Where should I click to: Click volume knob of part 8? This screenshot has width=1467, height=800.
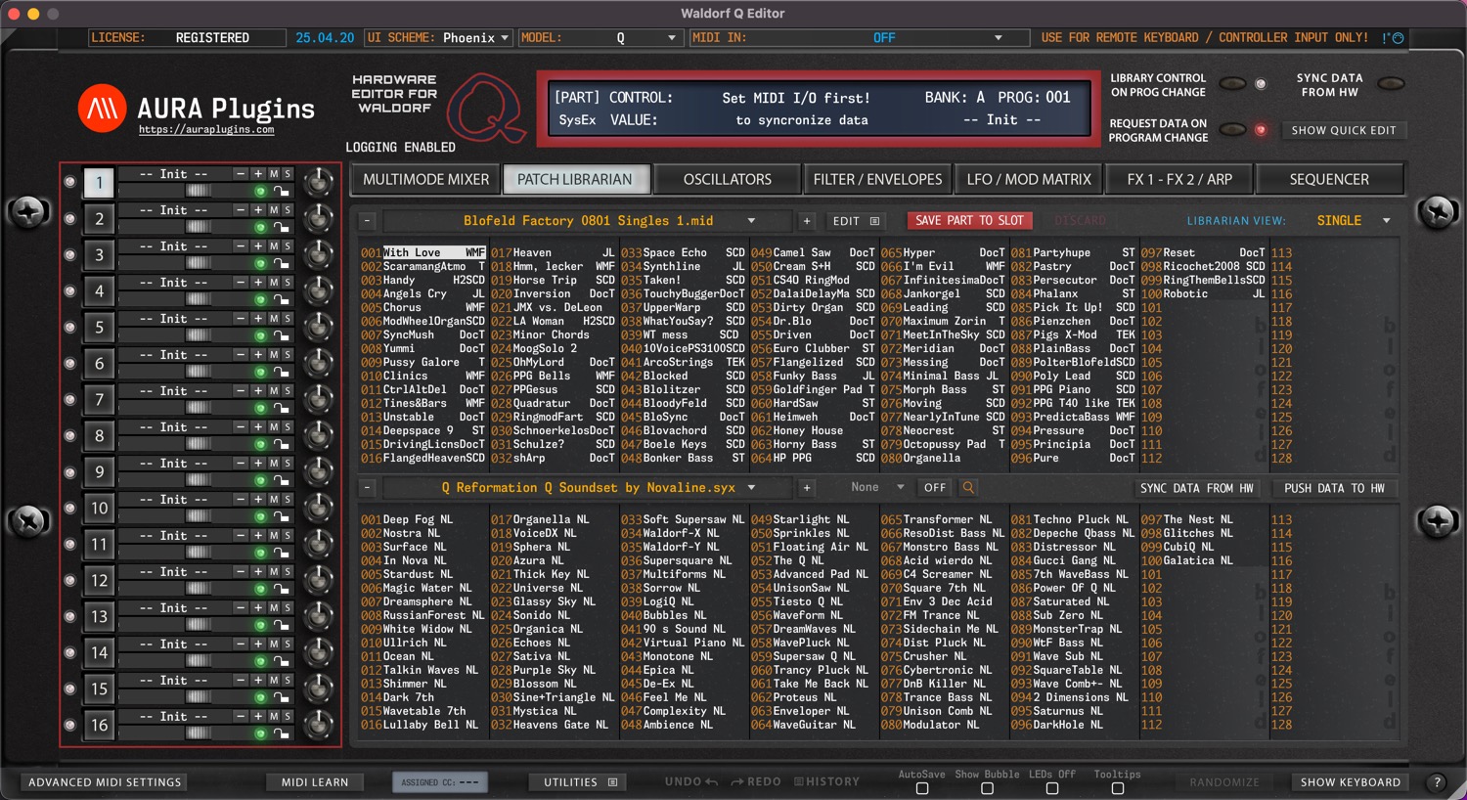point(318,436)
